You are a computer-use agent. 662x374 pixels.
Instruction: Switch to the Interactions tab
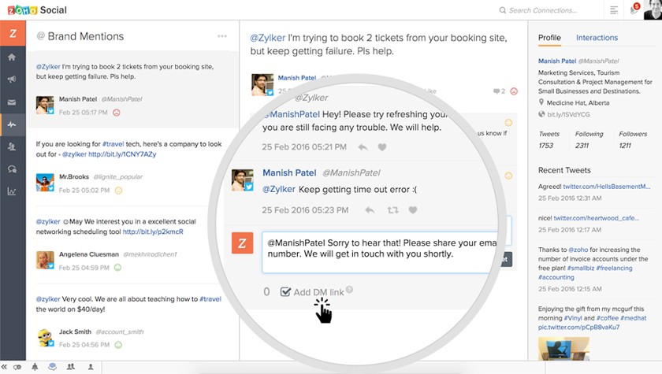tap(597, 38)
